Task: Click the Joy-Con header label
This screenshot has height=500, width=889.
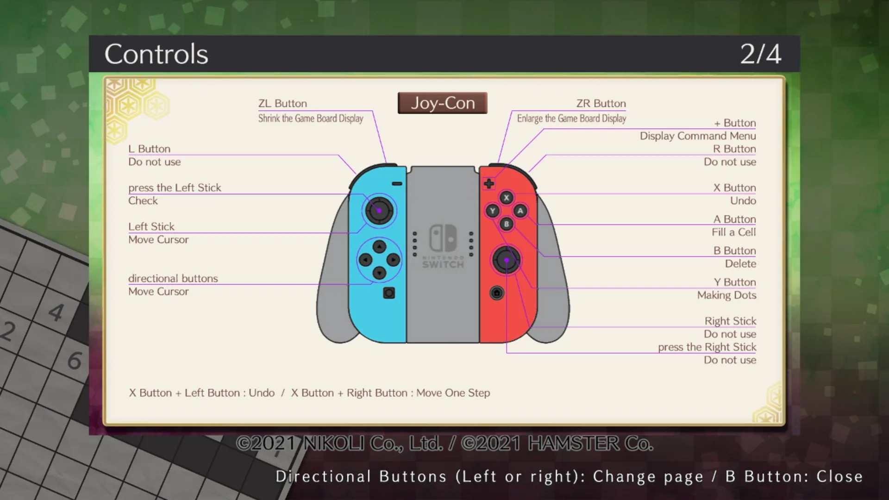Action: 443,103
